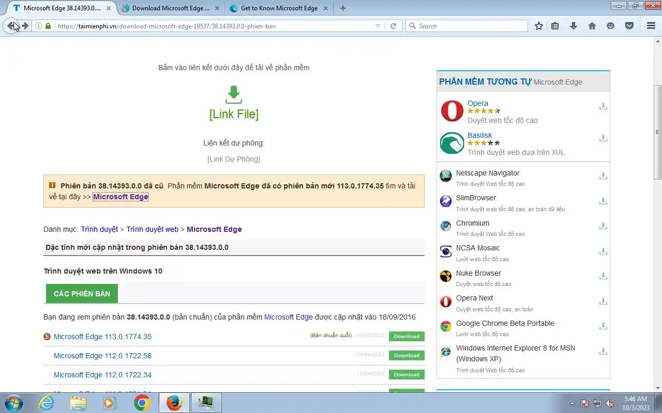Click the Basilisk logo icon
Viewport: 662px width, 413px height.
pyautogui.click(x=452, y=143)
